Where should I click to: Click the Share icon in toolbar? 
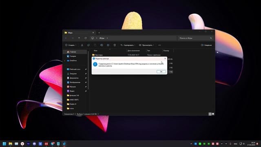(108, 45)
